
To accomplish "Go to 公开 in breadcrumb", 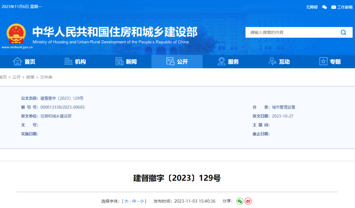I will pyautogui.click(x=16, y=77).
